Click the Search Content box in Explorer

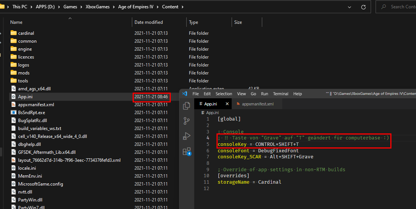point(396,7)
